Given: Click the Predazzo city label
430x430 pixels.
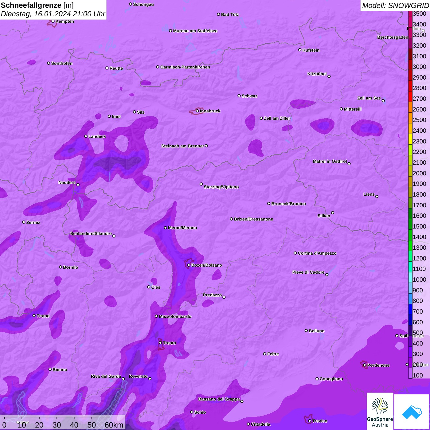Looking at the screenshot, I should pos(212,295).
